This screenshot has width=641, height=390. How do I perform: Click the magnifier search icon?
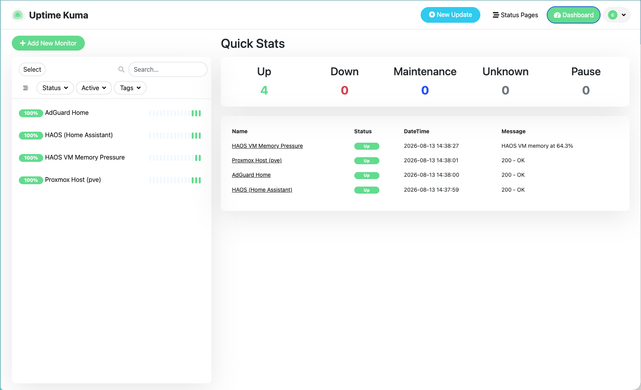(x=121, y=69)
